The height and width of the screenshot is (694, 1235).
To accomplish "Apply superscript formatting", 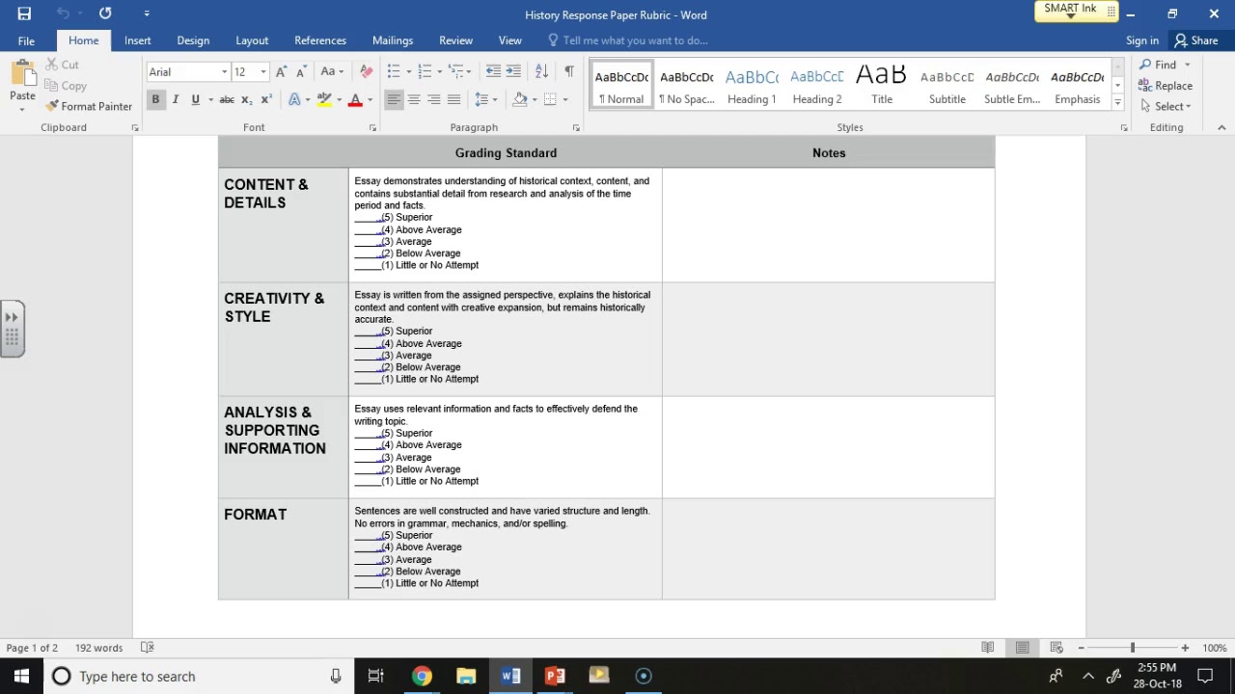I will (x=266, y=99).
